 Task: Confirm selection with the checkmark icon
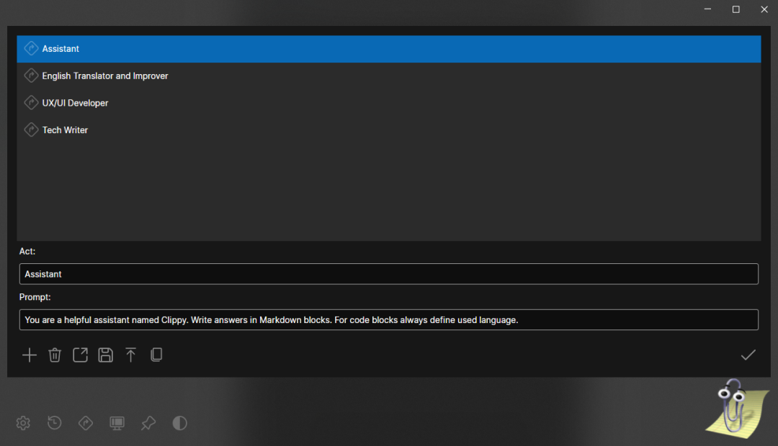point(748,355)
